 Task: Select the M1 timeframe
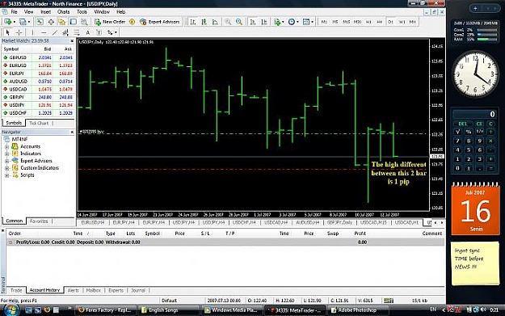coord(324,22)
